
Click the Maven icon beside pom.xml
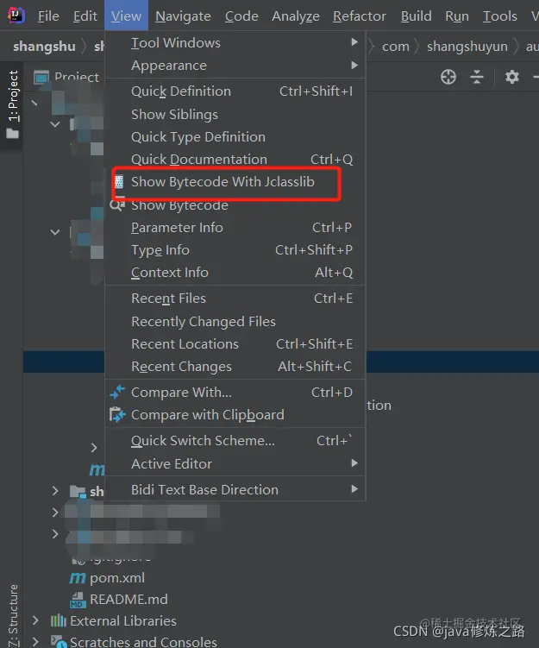coord(78,577)
